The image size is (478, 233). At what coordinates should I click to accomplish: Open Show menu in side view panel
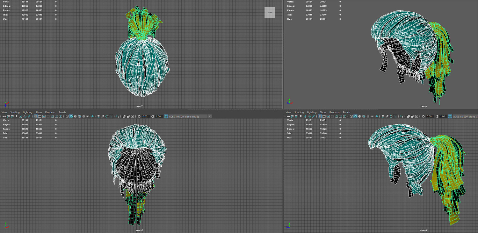coord(323,112)
